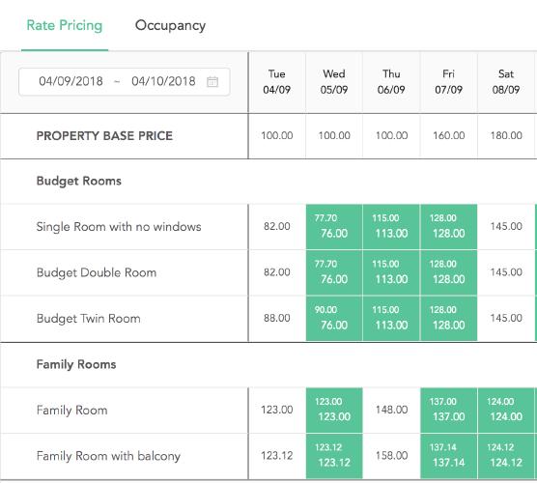Click the PROPERTY BASE PRICE row label
Screen dimensions: 537x483
click(104, 135)
